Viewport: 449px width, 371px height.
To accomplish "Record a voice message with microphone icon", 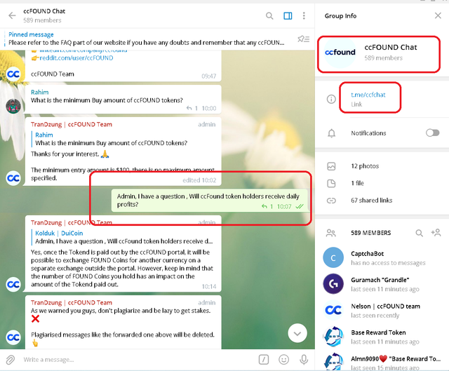I will (x=304, y=360).
